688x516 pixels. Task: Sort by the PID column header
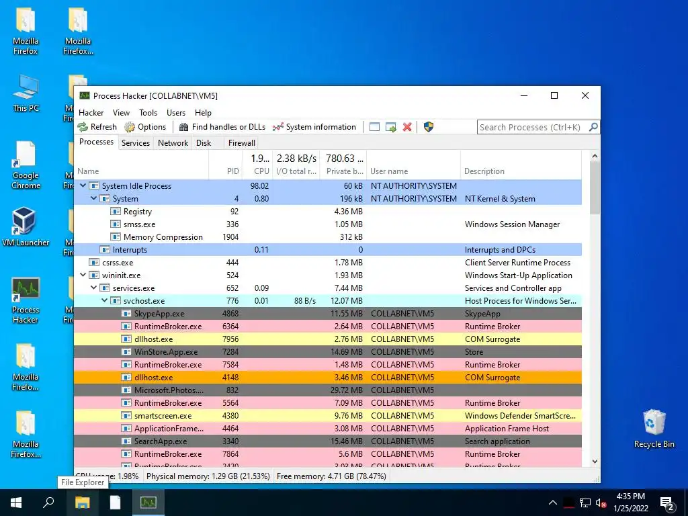pyautogui.click(x=225, y=165)
